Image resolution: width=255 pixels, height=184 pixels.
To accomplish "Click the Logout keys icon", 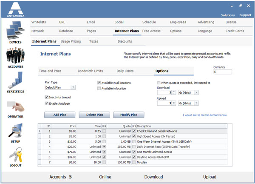I will (x=15, y=155).
